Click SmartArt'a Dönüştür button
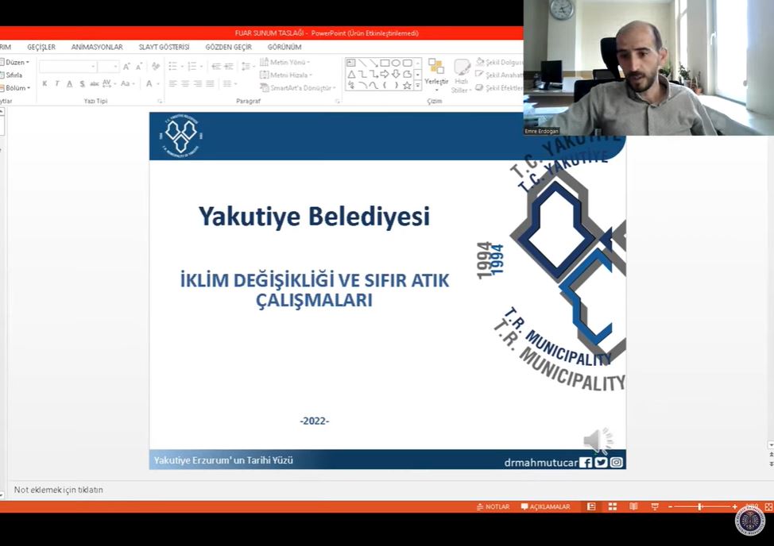 click(x=297, y=88)
